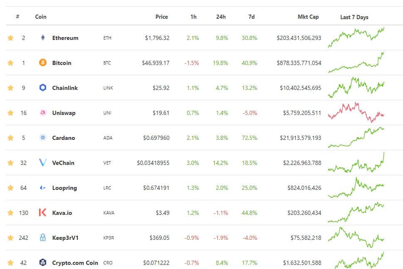The height and width of the screenshot is (269, 403).
Task: Open the Chainlink coin link
Action: tap(65, 88)
